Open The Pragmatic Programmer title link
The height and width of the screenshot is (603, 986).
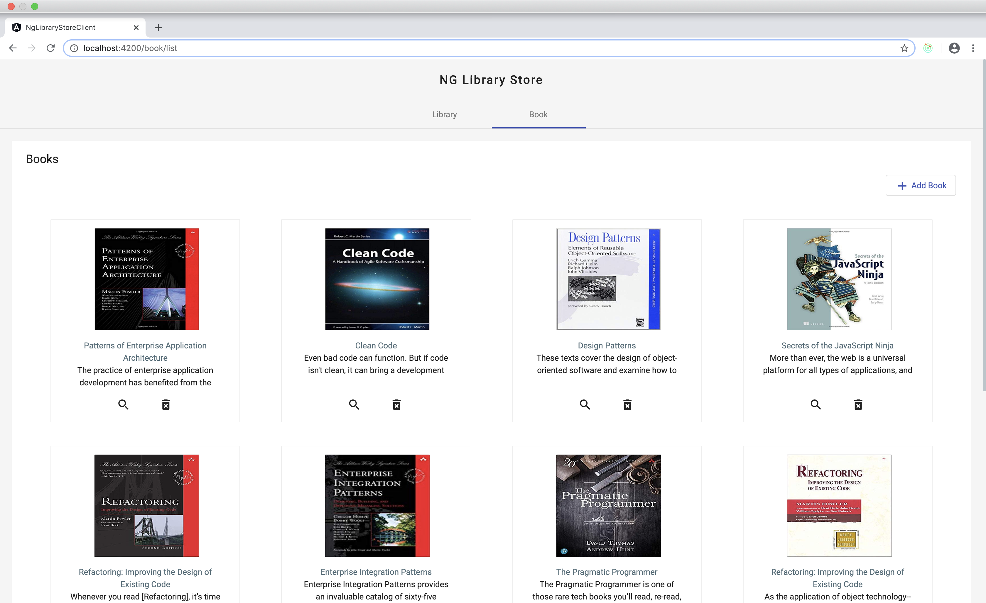pyautogui.click(x=607, y=572)
